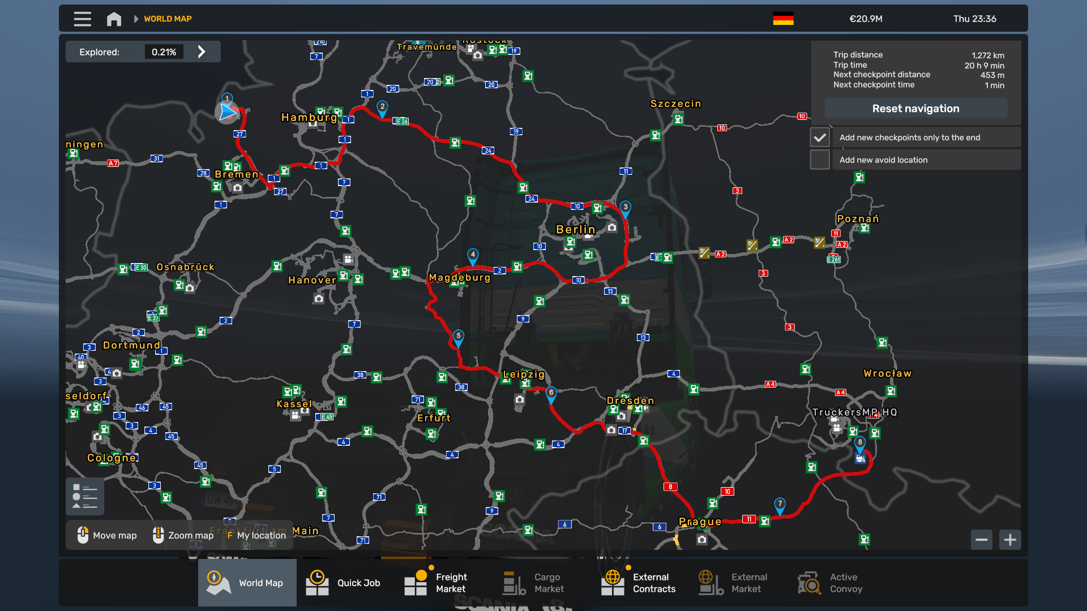This screenshot has width=1087, height=611.
Task: Open the Freight Market tab
Action: (x=444, y=583)
